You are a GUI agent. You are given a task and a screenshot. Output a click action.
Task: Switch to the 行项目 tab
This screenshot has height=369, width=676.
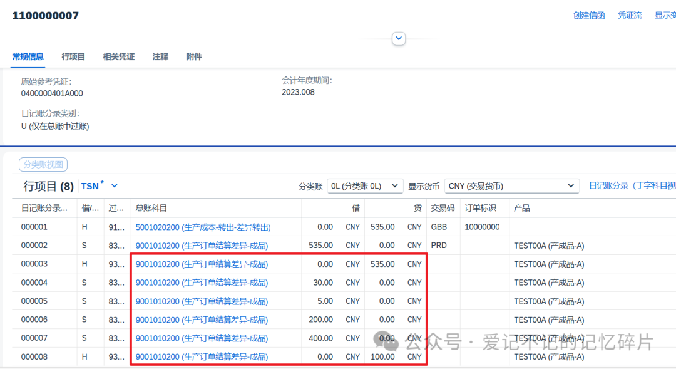click(73, 56)
